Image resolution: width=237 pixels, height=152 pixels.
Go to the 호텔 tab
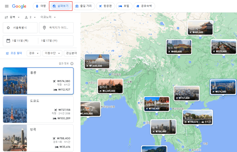(124, 6)
